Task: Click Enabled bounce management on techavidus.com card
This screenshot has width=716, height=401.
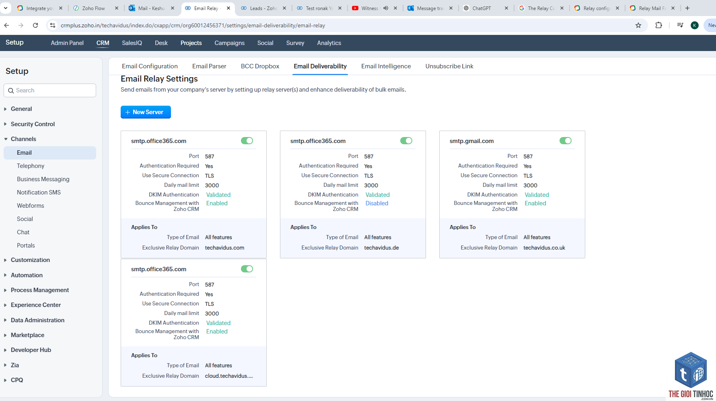Action: (x=217, y=203)
